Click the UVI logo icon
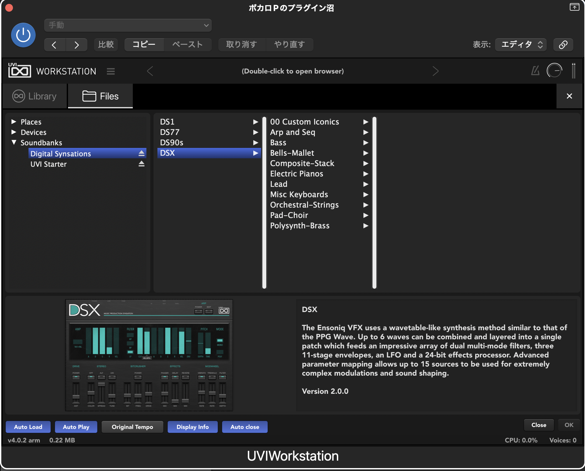 [19, 70]
